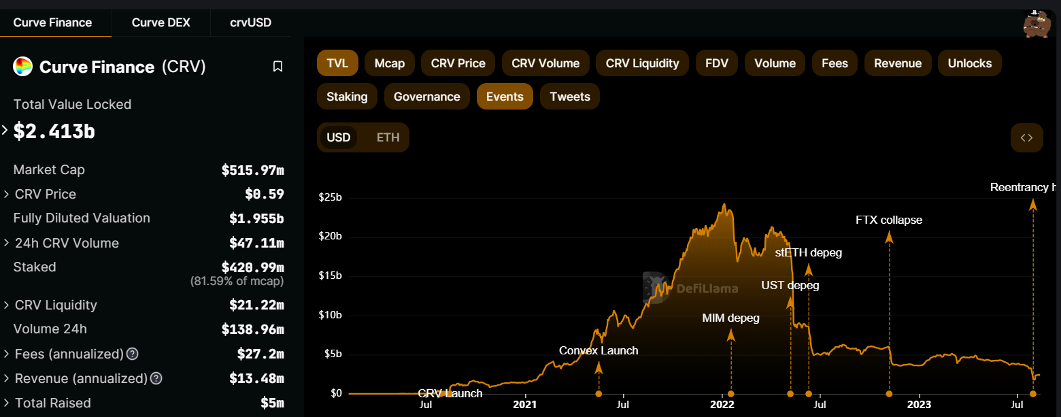Click the UST depeg event marker dot
Viewport: 1061px width, 417px height.
790,394
